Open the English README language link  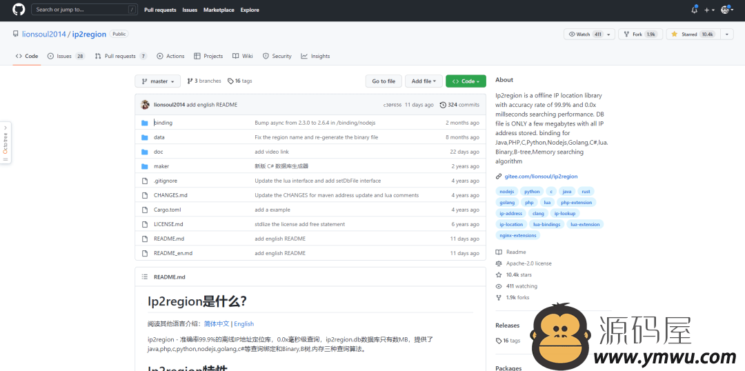(x=244, y=323)
